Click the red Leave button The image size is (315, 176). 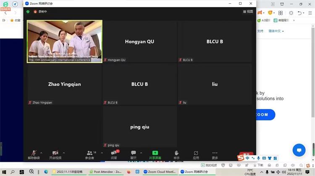coord(246,154)
